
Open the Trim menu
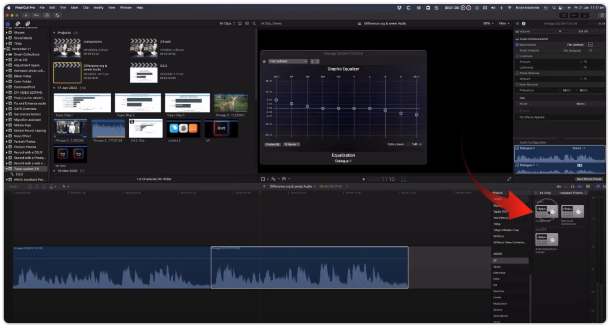click(x=63, y=7)
